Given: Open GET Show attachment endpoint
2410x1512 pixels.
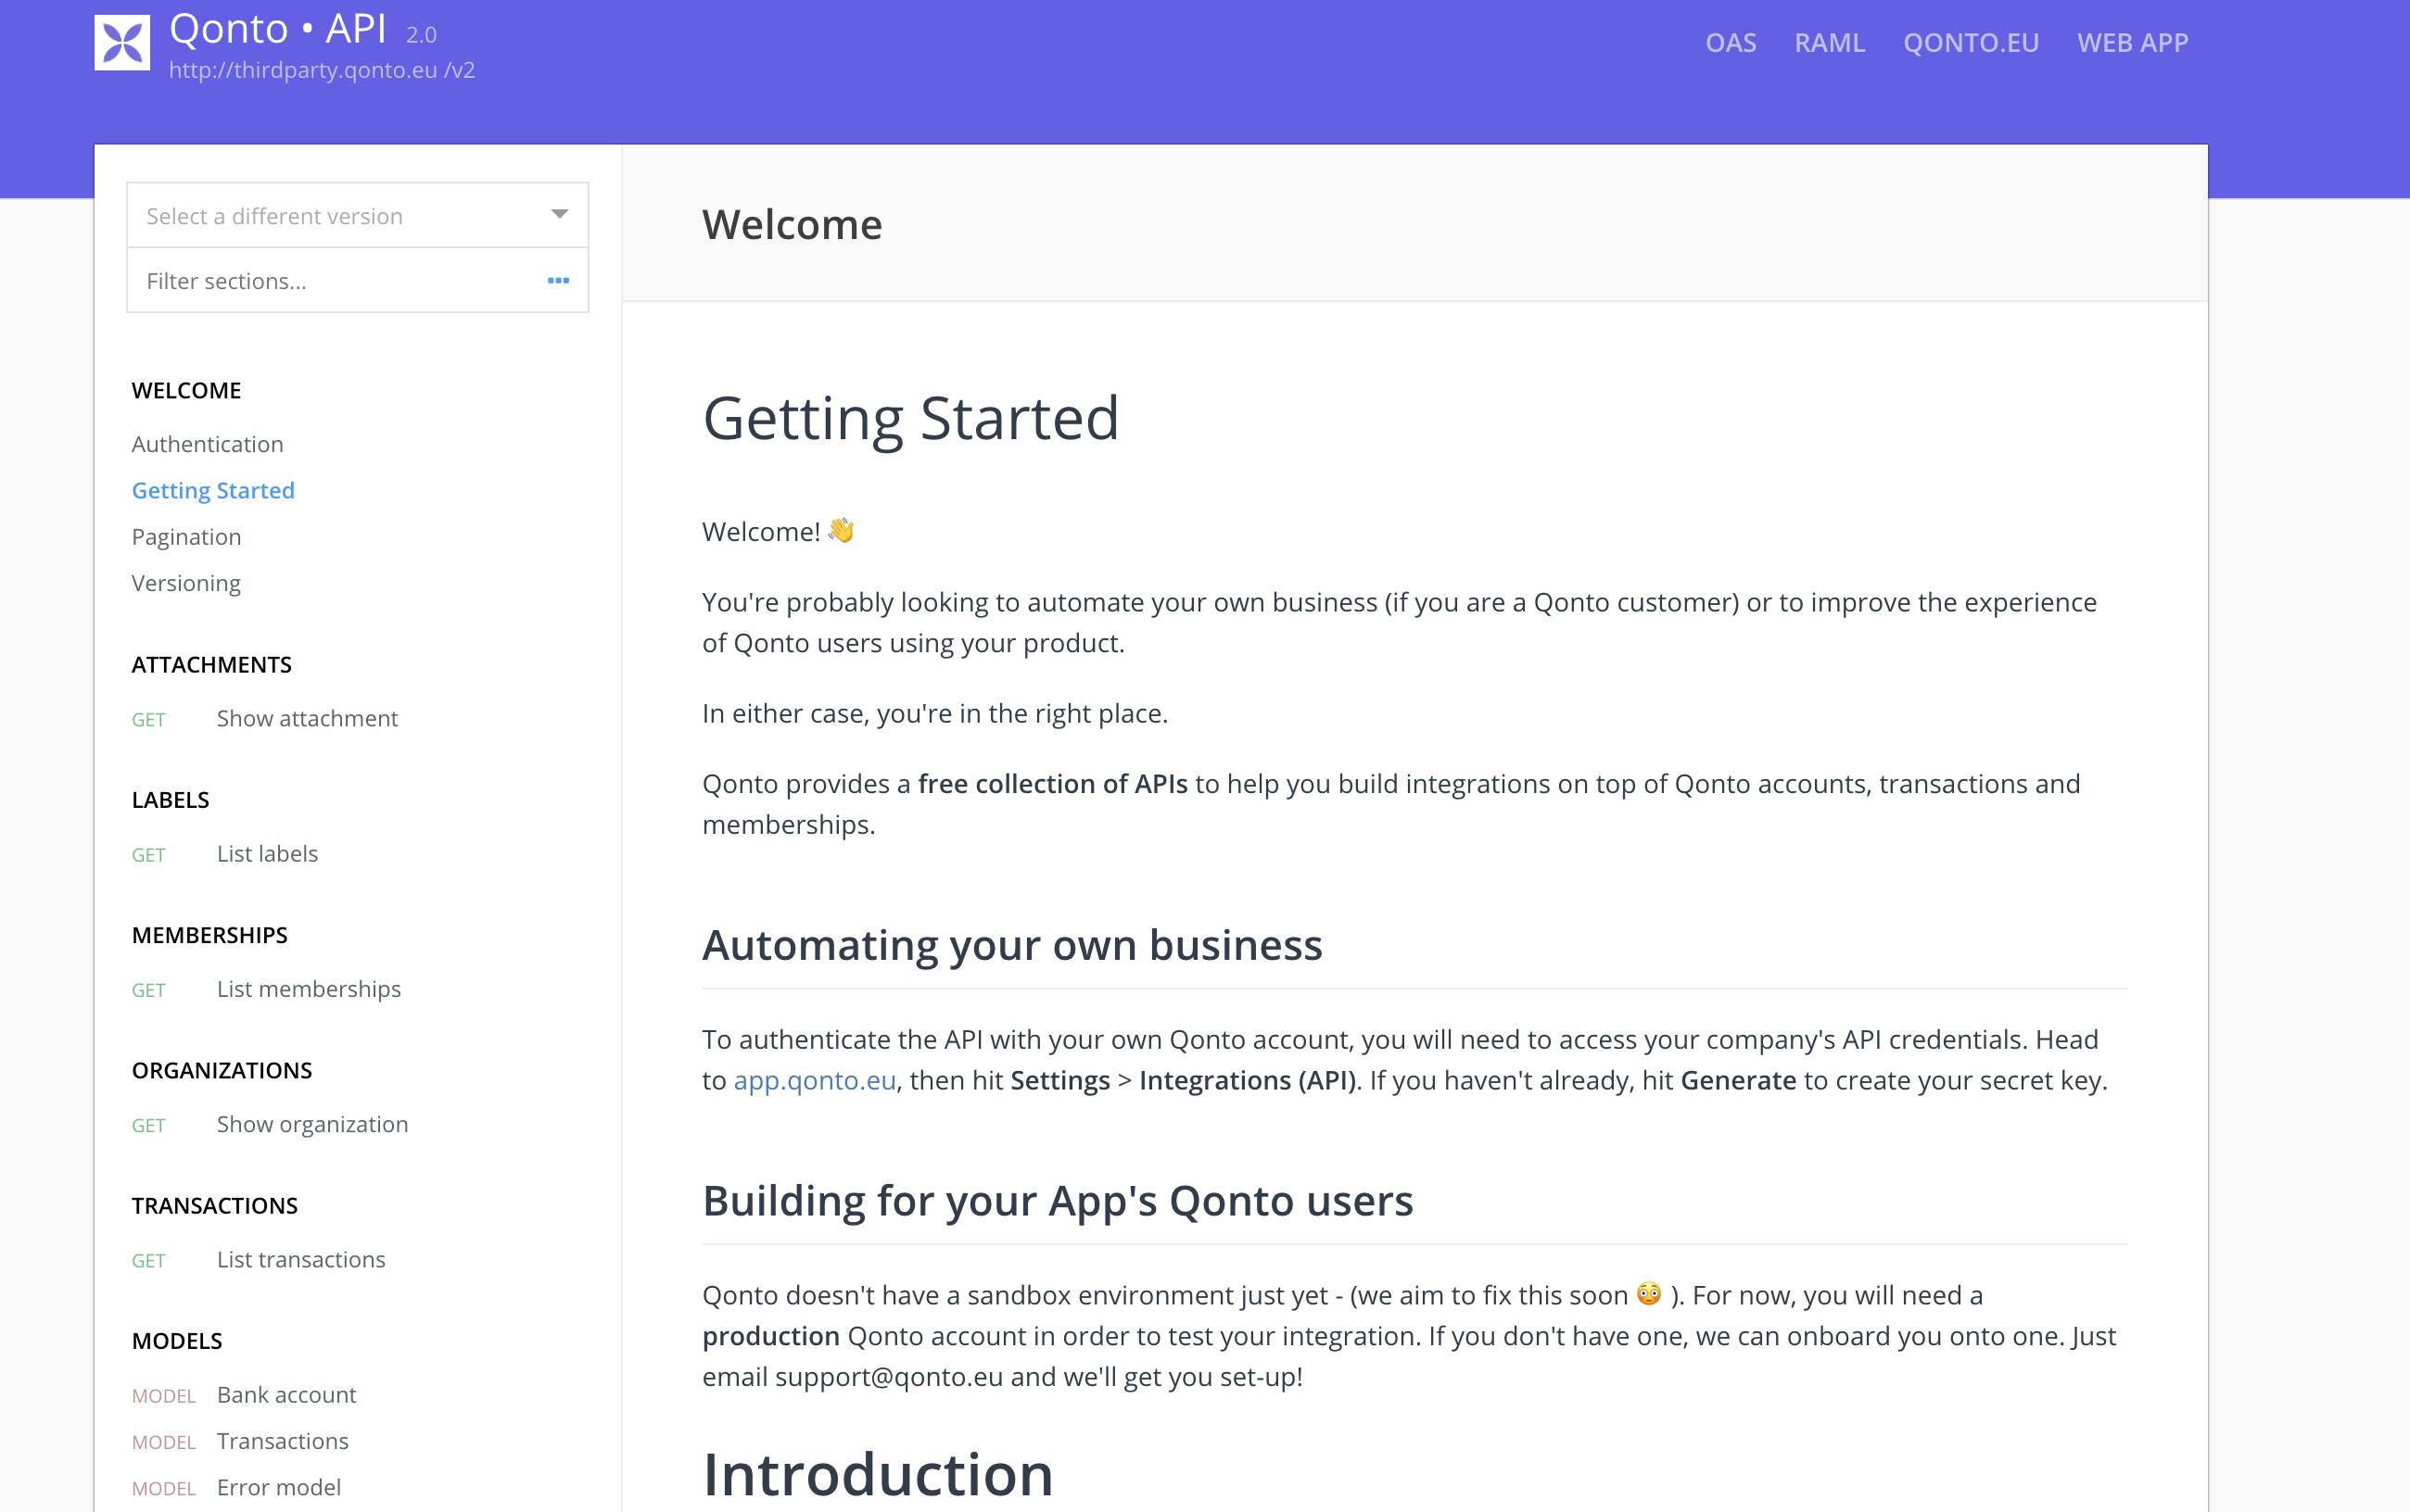Looking at the screenshot, I should (x=265, y=719).
